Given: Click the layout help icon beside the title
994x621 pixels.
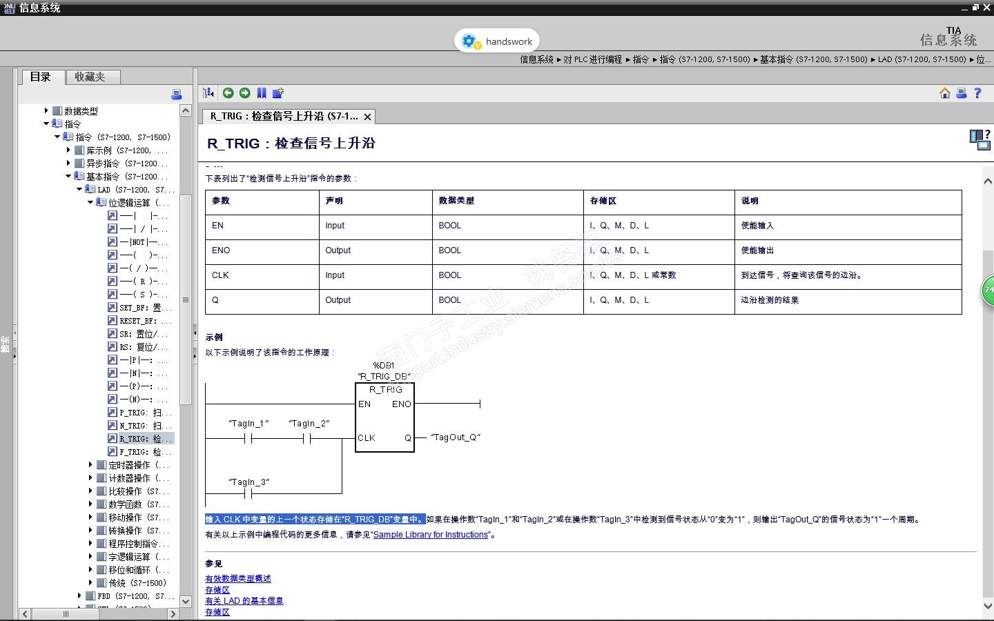Looking at the screenshot, I should coord(980,139).
